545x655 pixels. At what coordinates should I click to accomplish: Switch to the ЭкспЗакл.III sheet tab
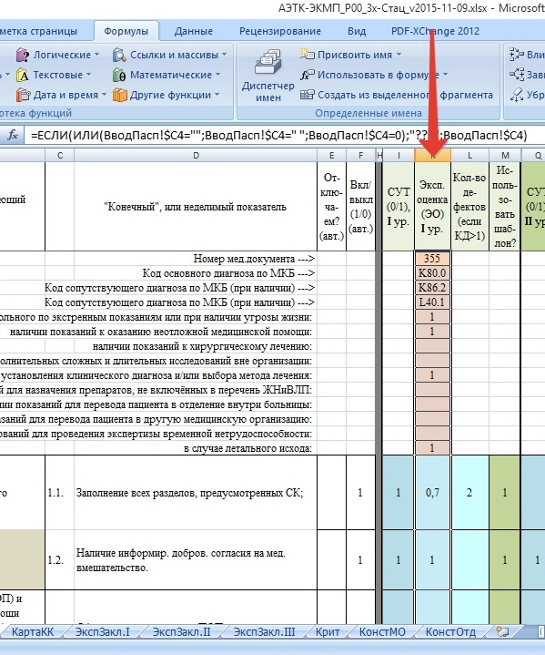pos(264,632)
